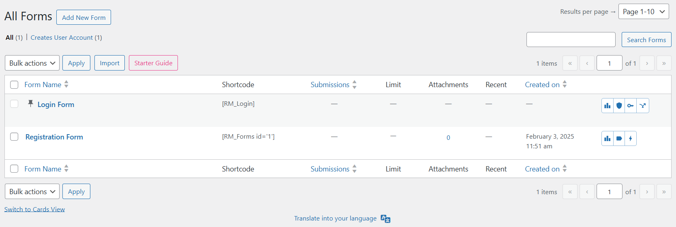This screenshot has width=676, height=227.
Task: Click the label tag icon on Registration Form
Action: (x=619, y=139)
